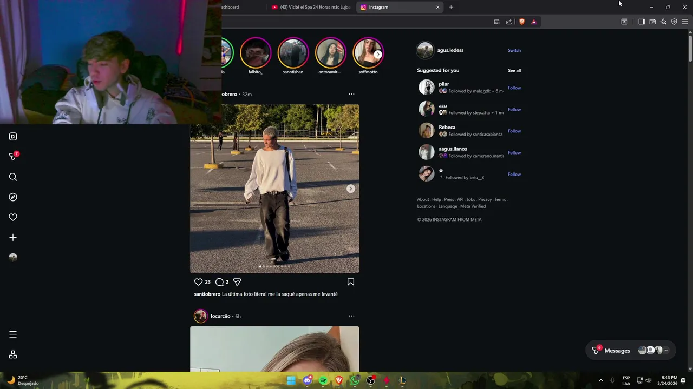Screen dimensions: 693x389
Task: Open direct messages icon with 7 badge
Action: 13,157
